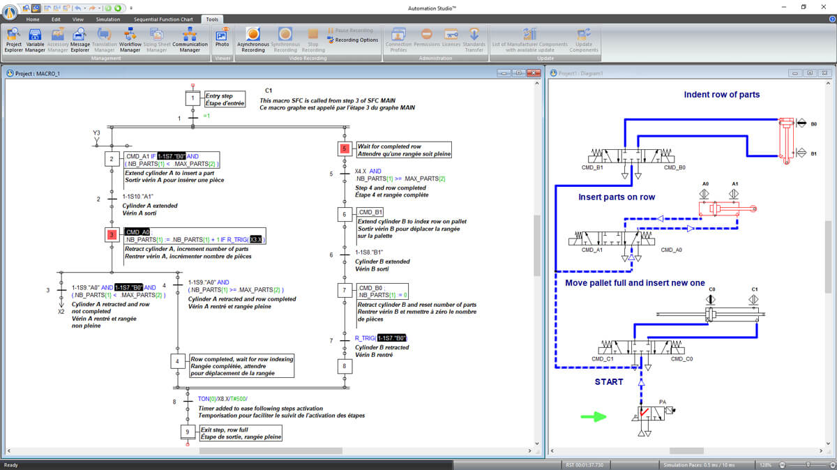
Task: Open the Communication Manager
Action: [190, 40]
